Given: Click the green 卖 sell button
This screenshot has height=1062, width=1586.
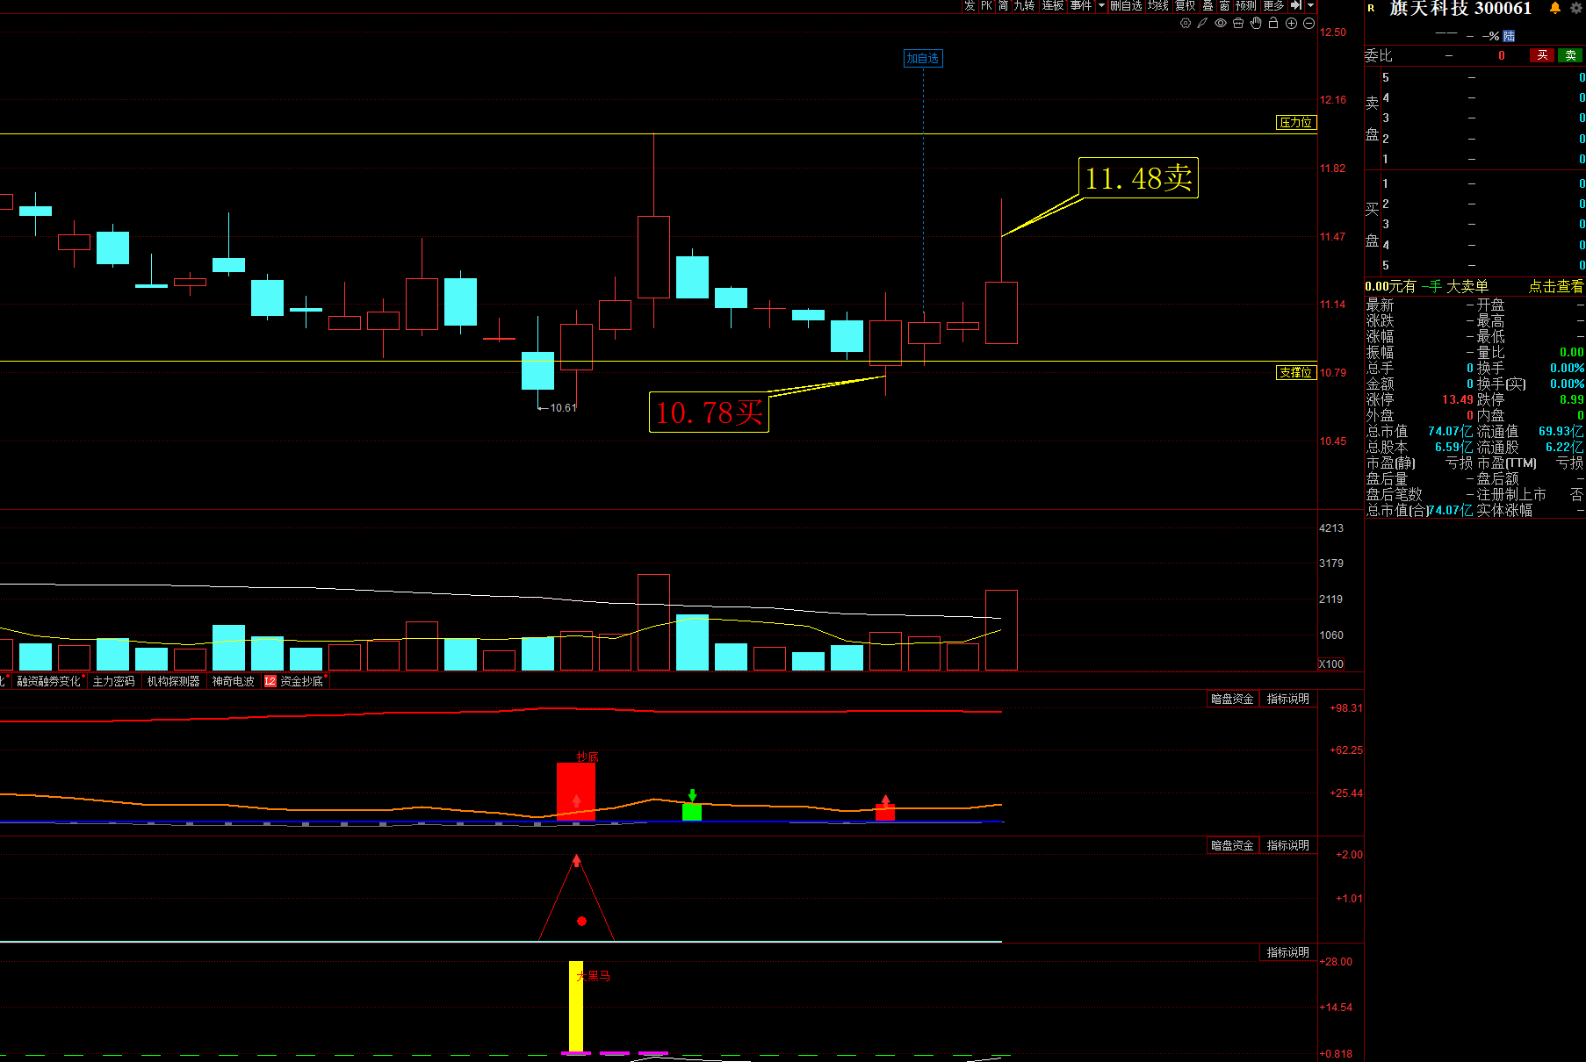Looking at the screenshot, I should click(x=1570, y=55).
